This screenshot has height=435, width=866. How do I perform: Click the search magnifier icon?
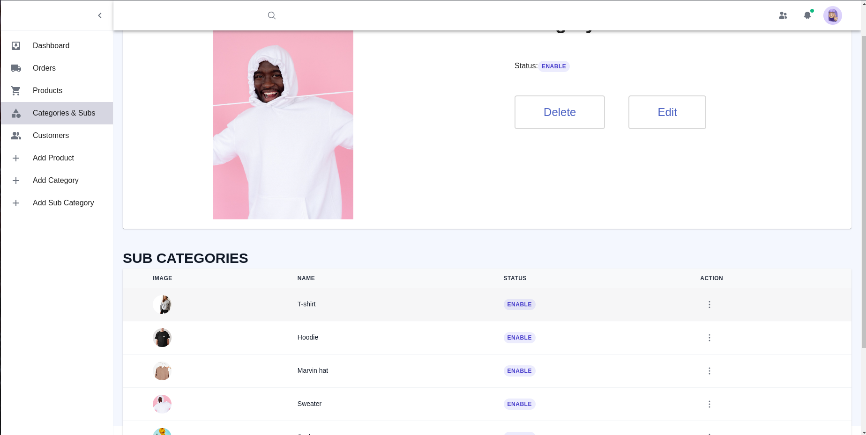(271, 15)
